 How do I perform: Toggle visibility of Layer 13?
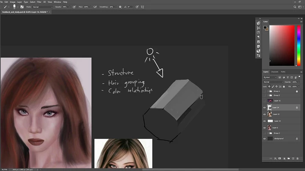point(264,114)
